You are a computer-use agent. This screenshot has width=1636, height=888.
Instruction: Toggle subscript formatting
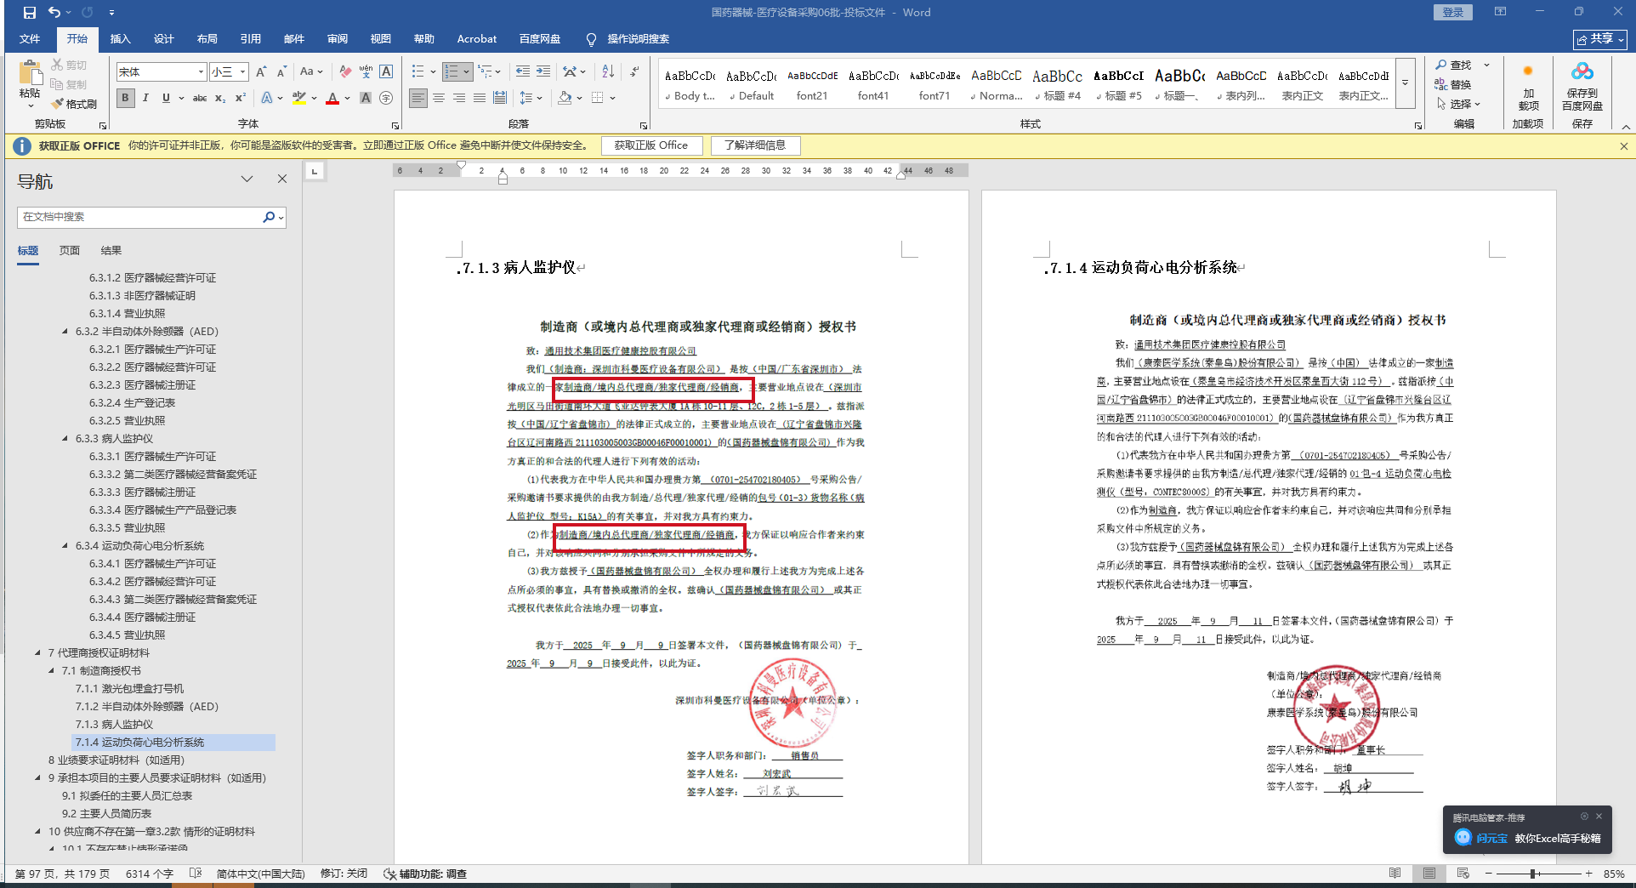[220, 98]
